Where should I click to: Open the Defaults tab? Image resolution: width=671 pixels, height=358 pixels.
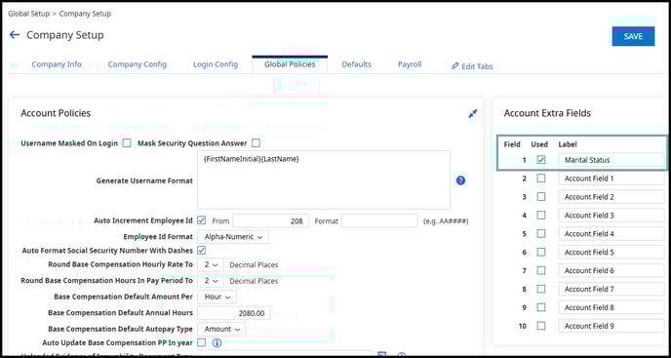357,64
